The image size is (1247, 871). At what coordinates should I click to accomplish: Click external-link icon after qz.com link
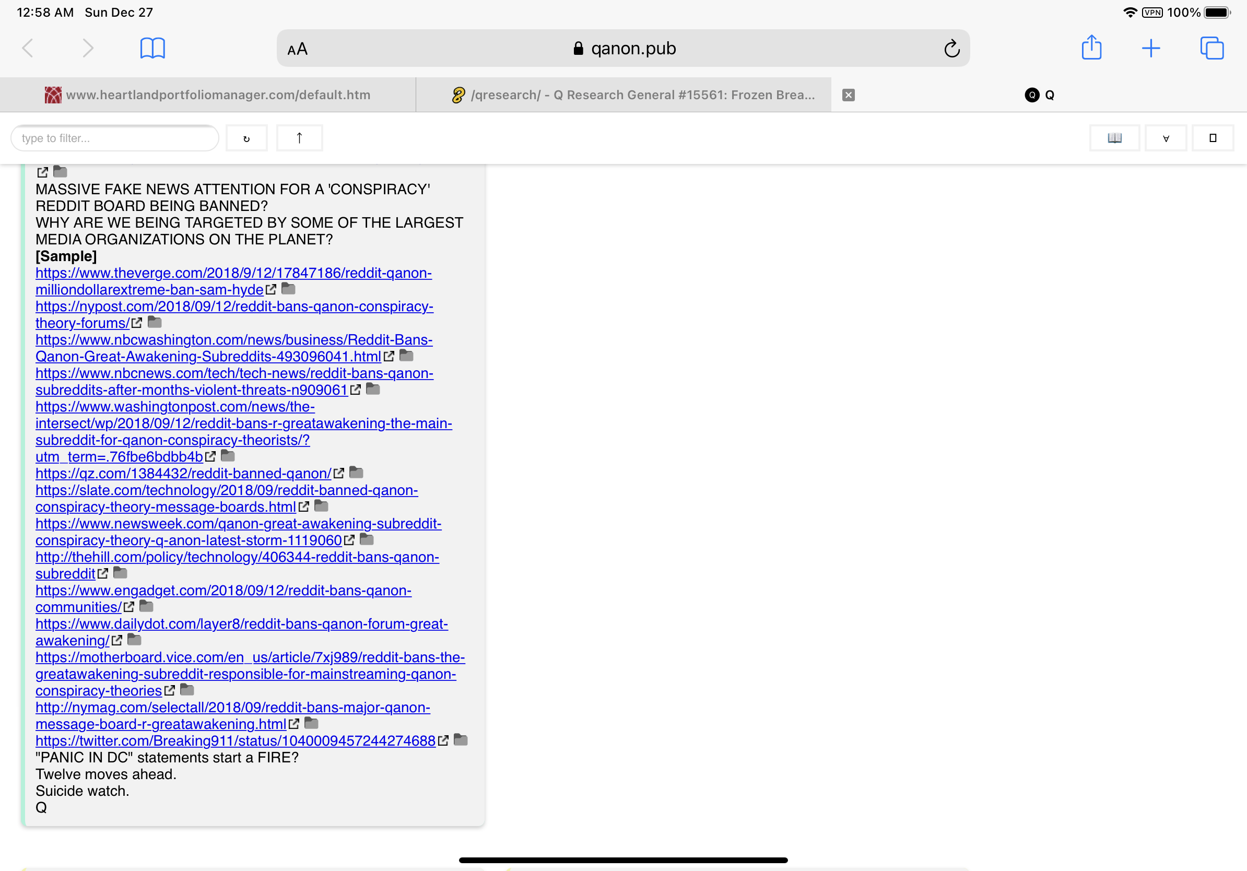click(x=338, y=474)
